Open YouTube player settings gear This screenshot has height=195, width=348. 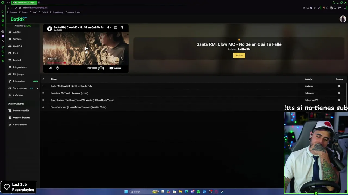coord(122,27)
